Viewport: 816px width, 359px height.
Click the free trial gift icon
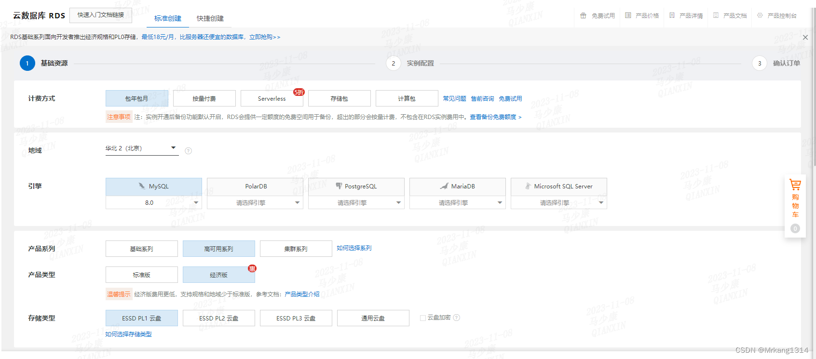click(583, 15)
